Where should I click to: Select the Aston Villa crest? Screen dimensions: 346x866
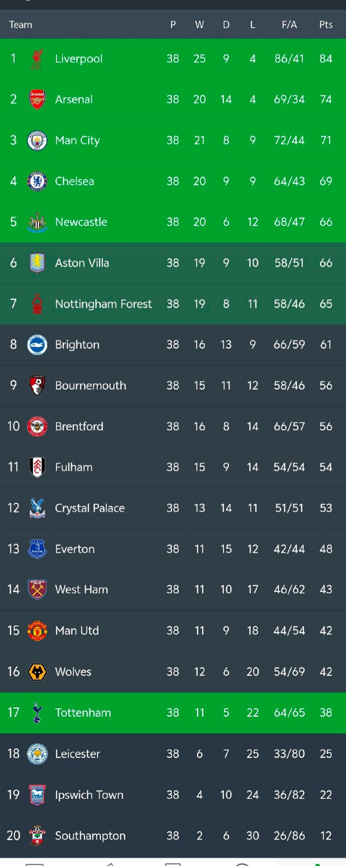pos(37,263)
